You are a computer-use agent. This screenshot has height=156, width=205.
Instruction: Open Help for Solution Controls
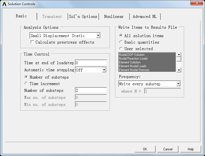point(191,149)
